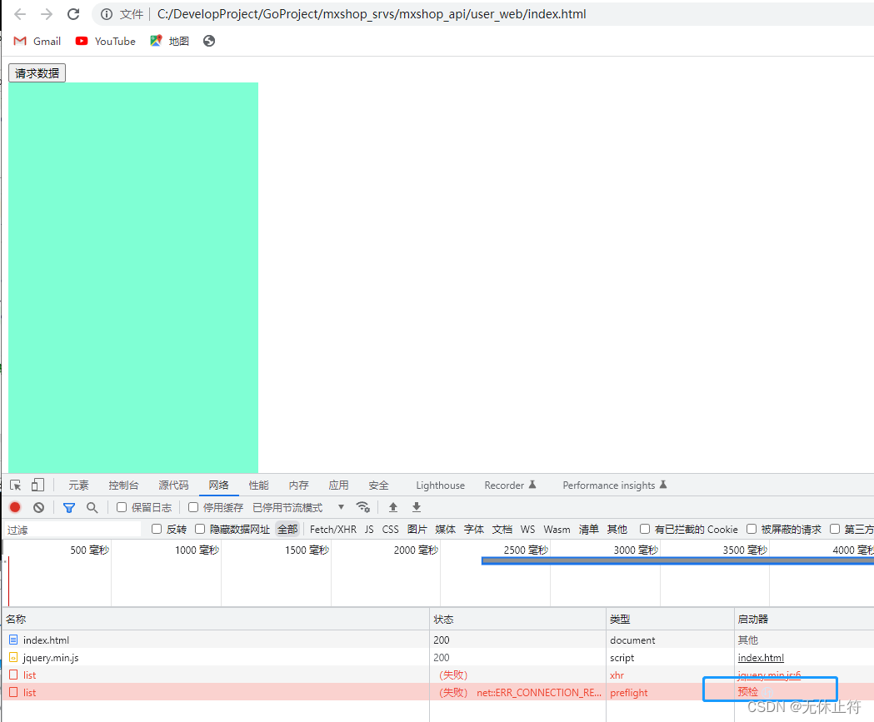The height and width of the screenshot is (722, 874).
Task: Filter by Wasm requests
Action: tap(557, 530)
